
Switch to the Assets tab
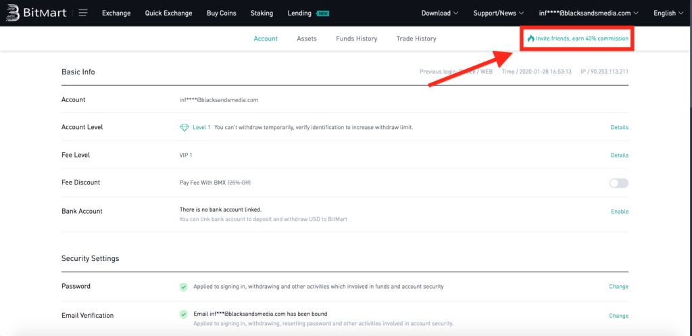(307, 39)
